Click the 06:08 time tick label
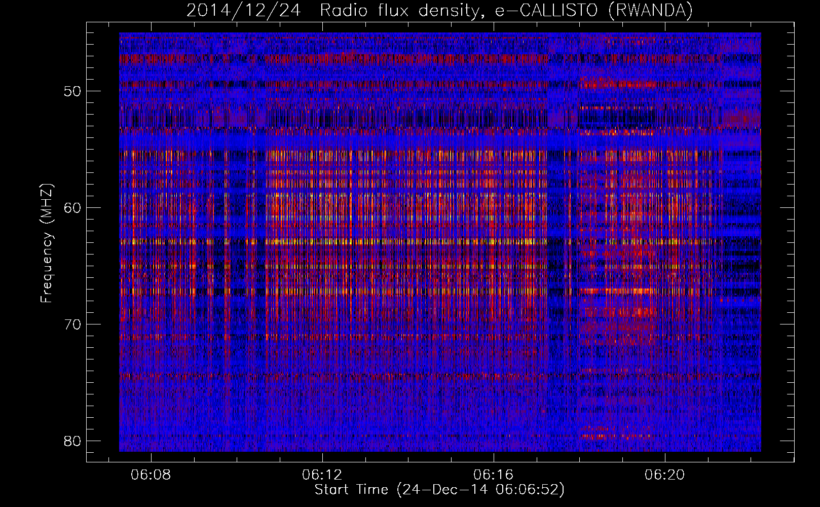Image resolution: width=820 pixels, height=507 pixels. tap(151, 475)
